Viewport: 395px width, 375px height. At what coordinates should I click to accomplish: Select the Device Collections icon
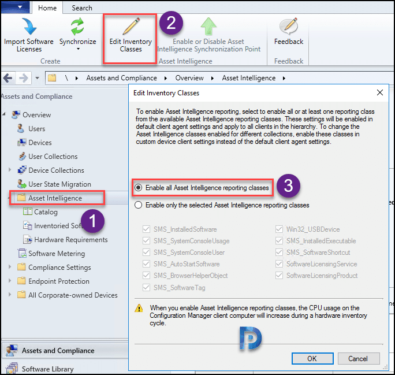(22, 170)
